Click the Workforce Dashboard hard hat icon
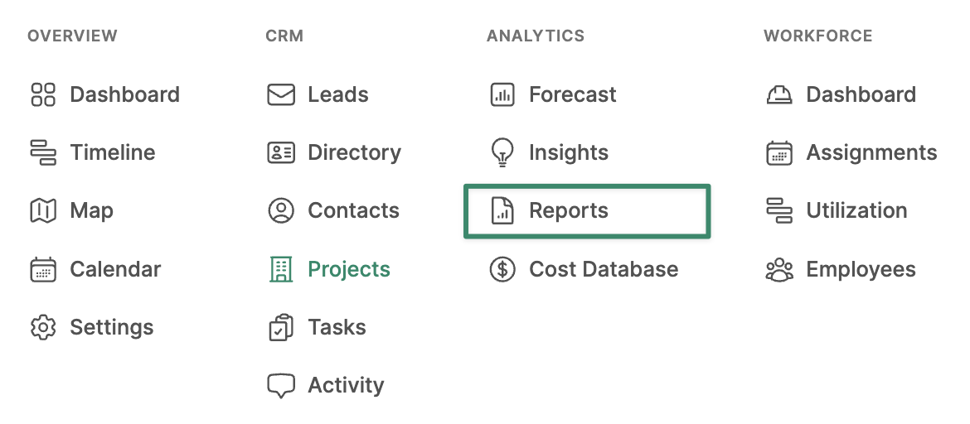The height and width of the screenshot is (424, 970). [x=778, y=94]
